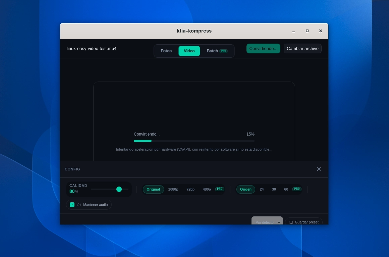389x257 pixels.
Task: Choose 480p resolution
Action: tap(207, 189)
